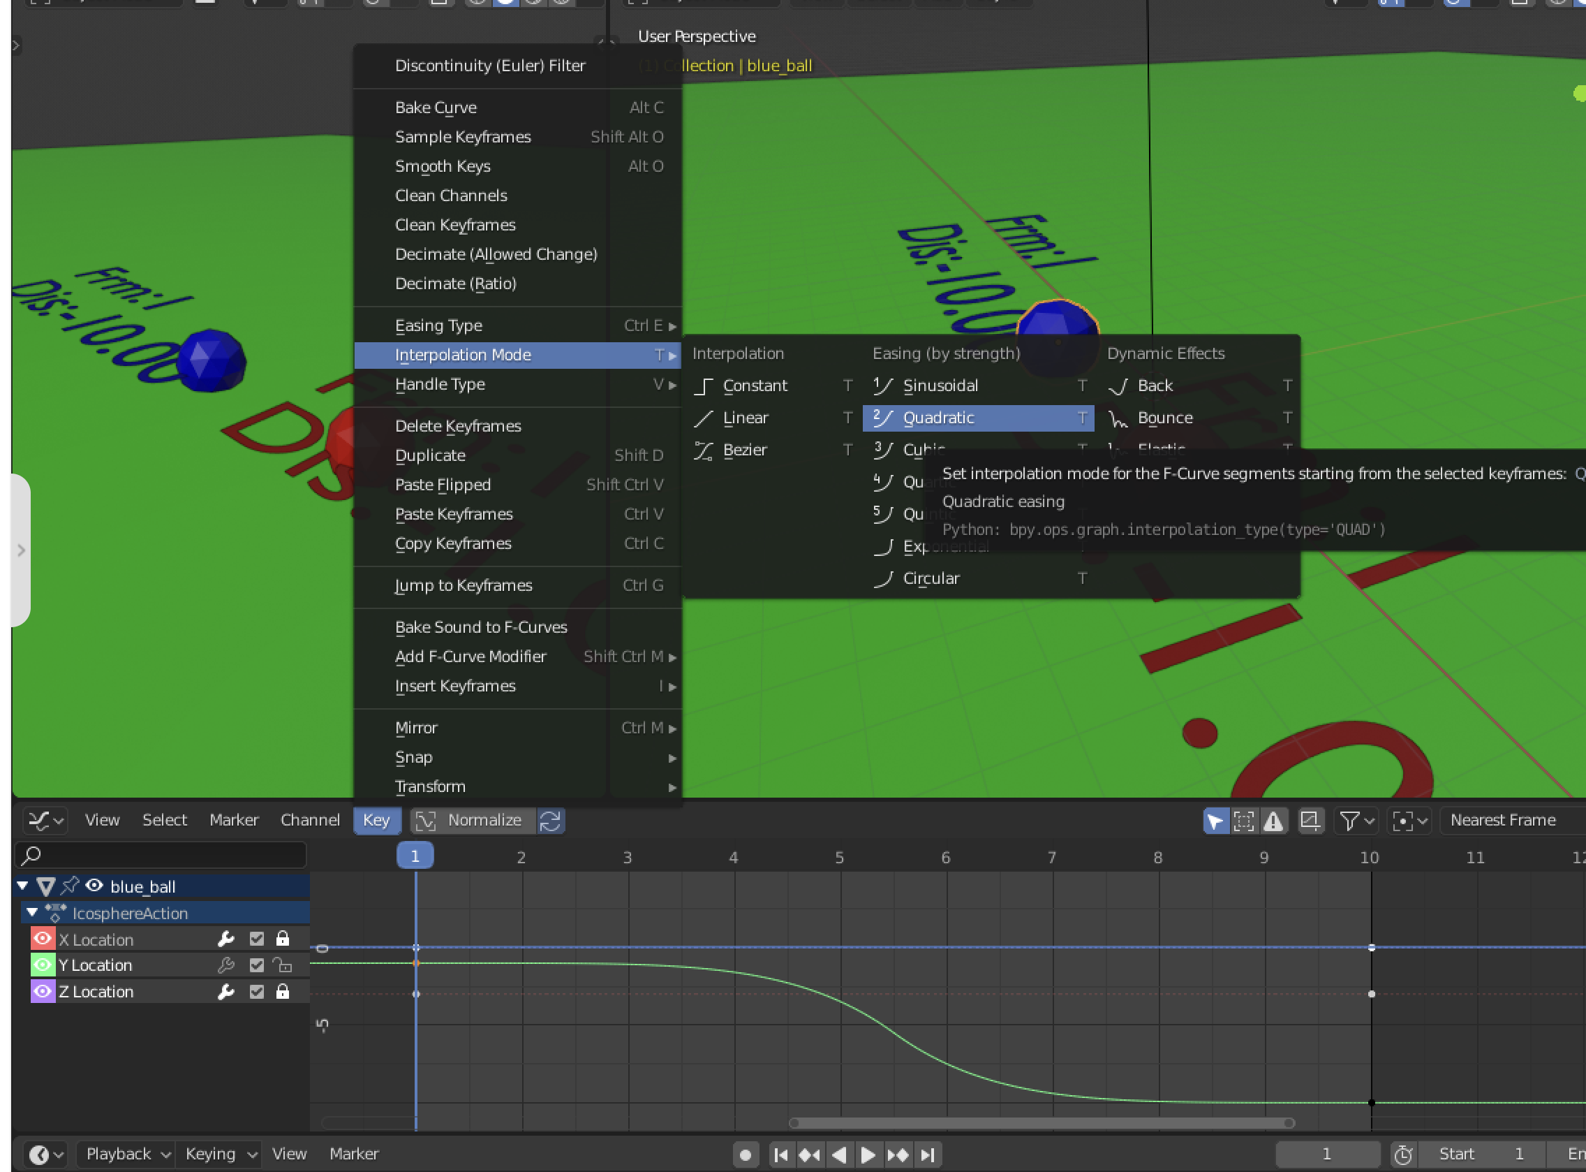Open the funnel filters dropdown

tap(1356, 821)
